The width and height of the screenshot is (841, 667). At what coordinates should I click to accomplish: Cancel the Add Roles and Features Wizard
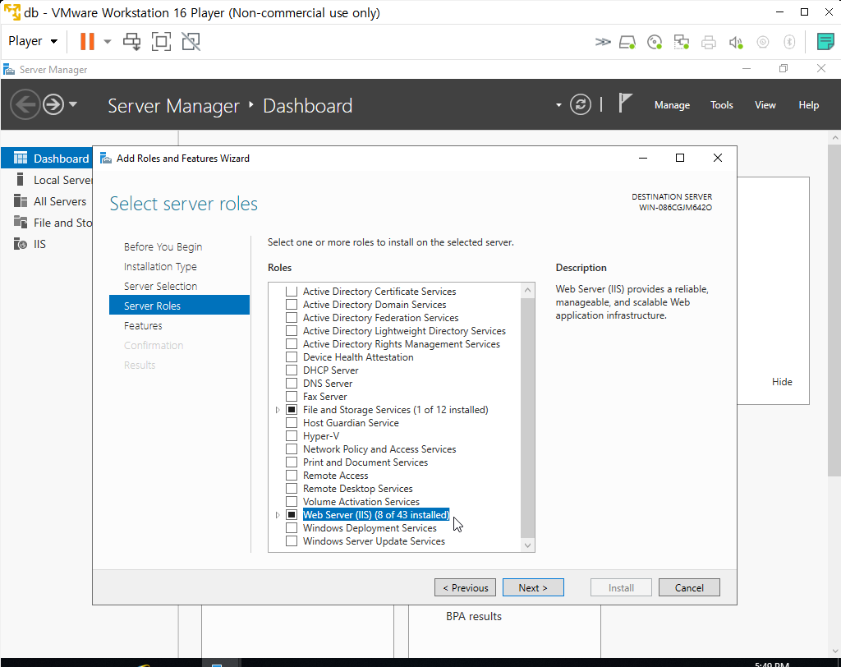coord(689,587)
